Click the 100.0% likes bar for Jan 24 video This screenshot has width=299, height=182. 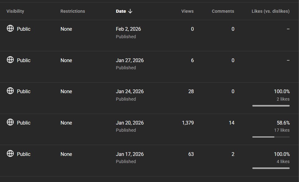point(271,106)
